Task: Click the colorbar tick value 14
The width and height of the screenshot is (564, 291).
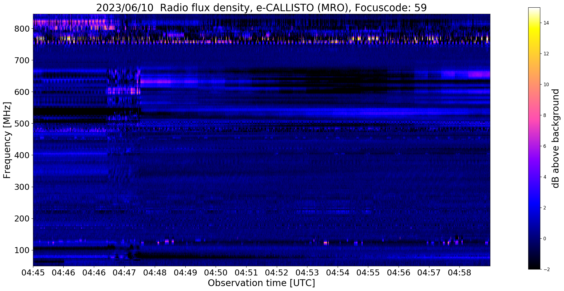Action: [546, 23]
